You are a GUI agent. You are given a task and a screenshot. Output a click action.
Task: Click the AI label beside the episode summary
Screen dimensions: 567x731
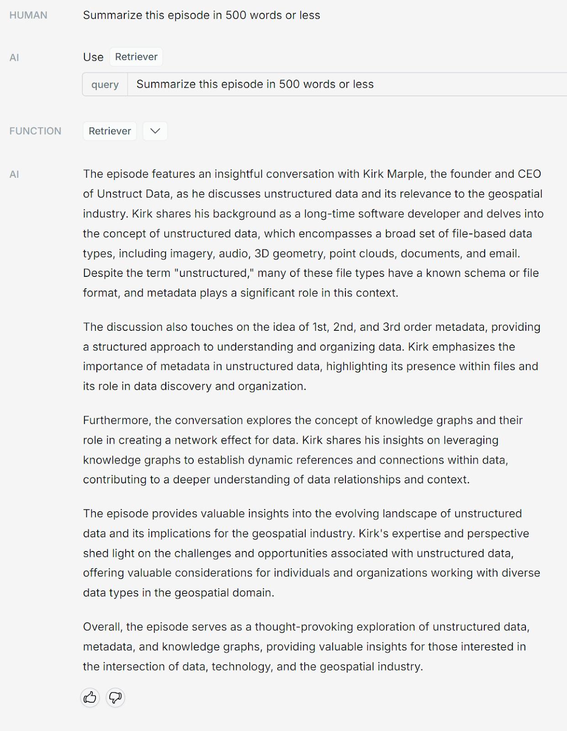[x=14, y=174]
